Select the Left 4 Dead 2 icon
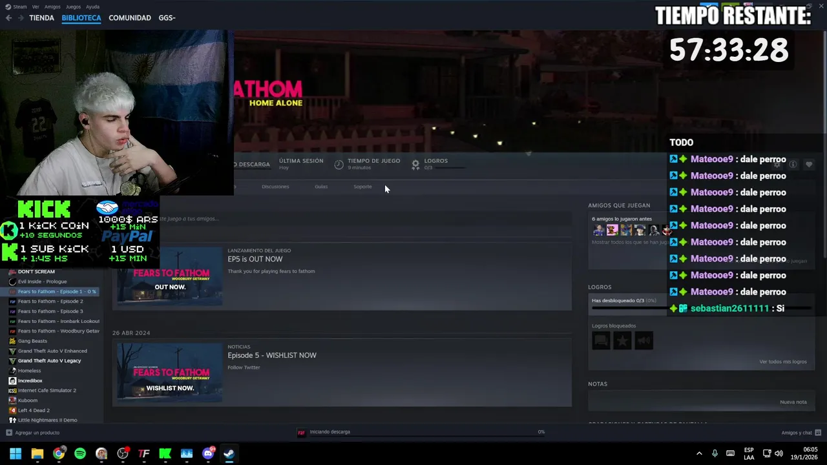The image size is (827, 465). [12, 411]
